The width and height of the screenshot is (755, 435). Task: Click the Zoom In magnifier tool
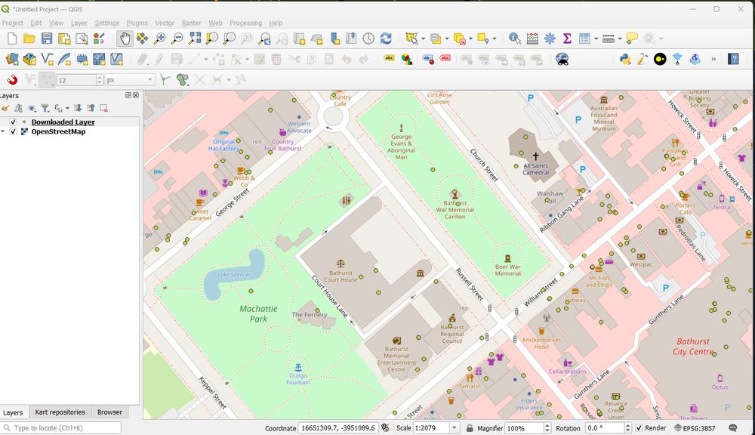tap(160, 39)
